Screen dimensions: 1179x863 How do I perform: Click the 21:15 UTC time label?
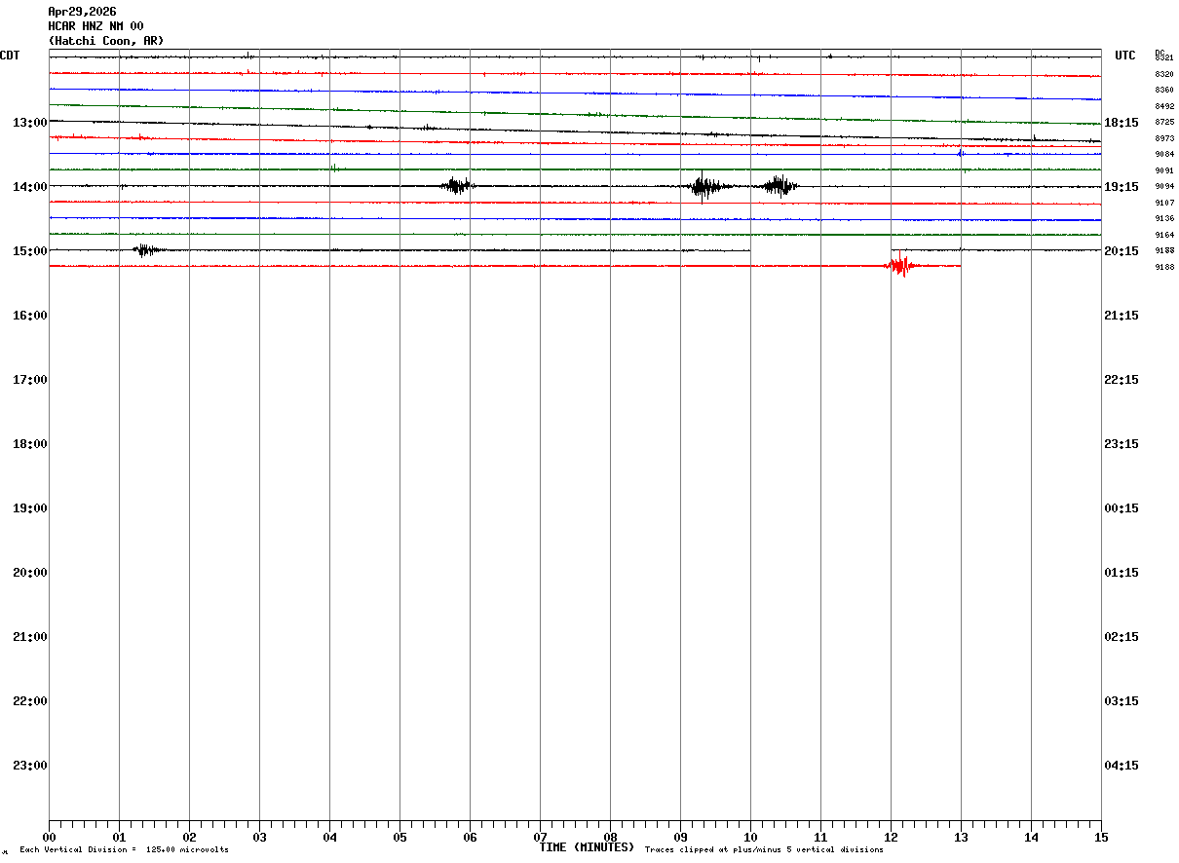(x=1122, y=315)
